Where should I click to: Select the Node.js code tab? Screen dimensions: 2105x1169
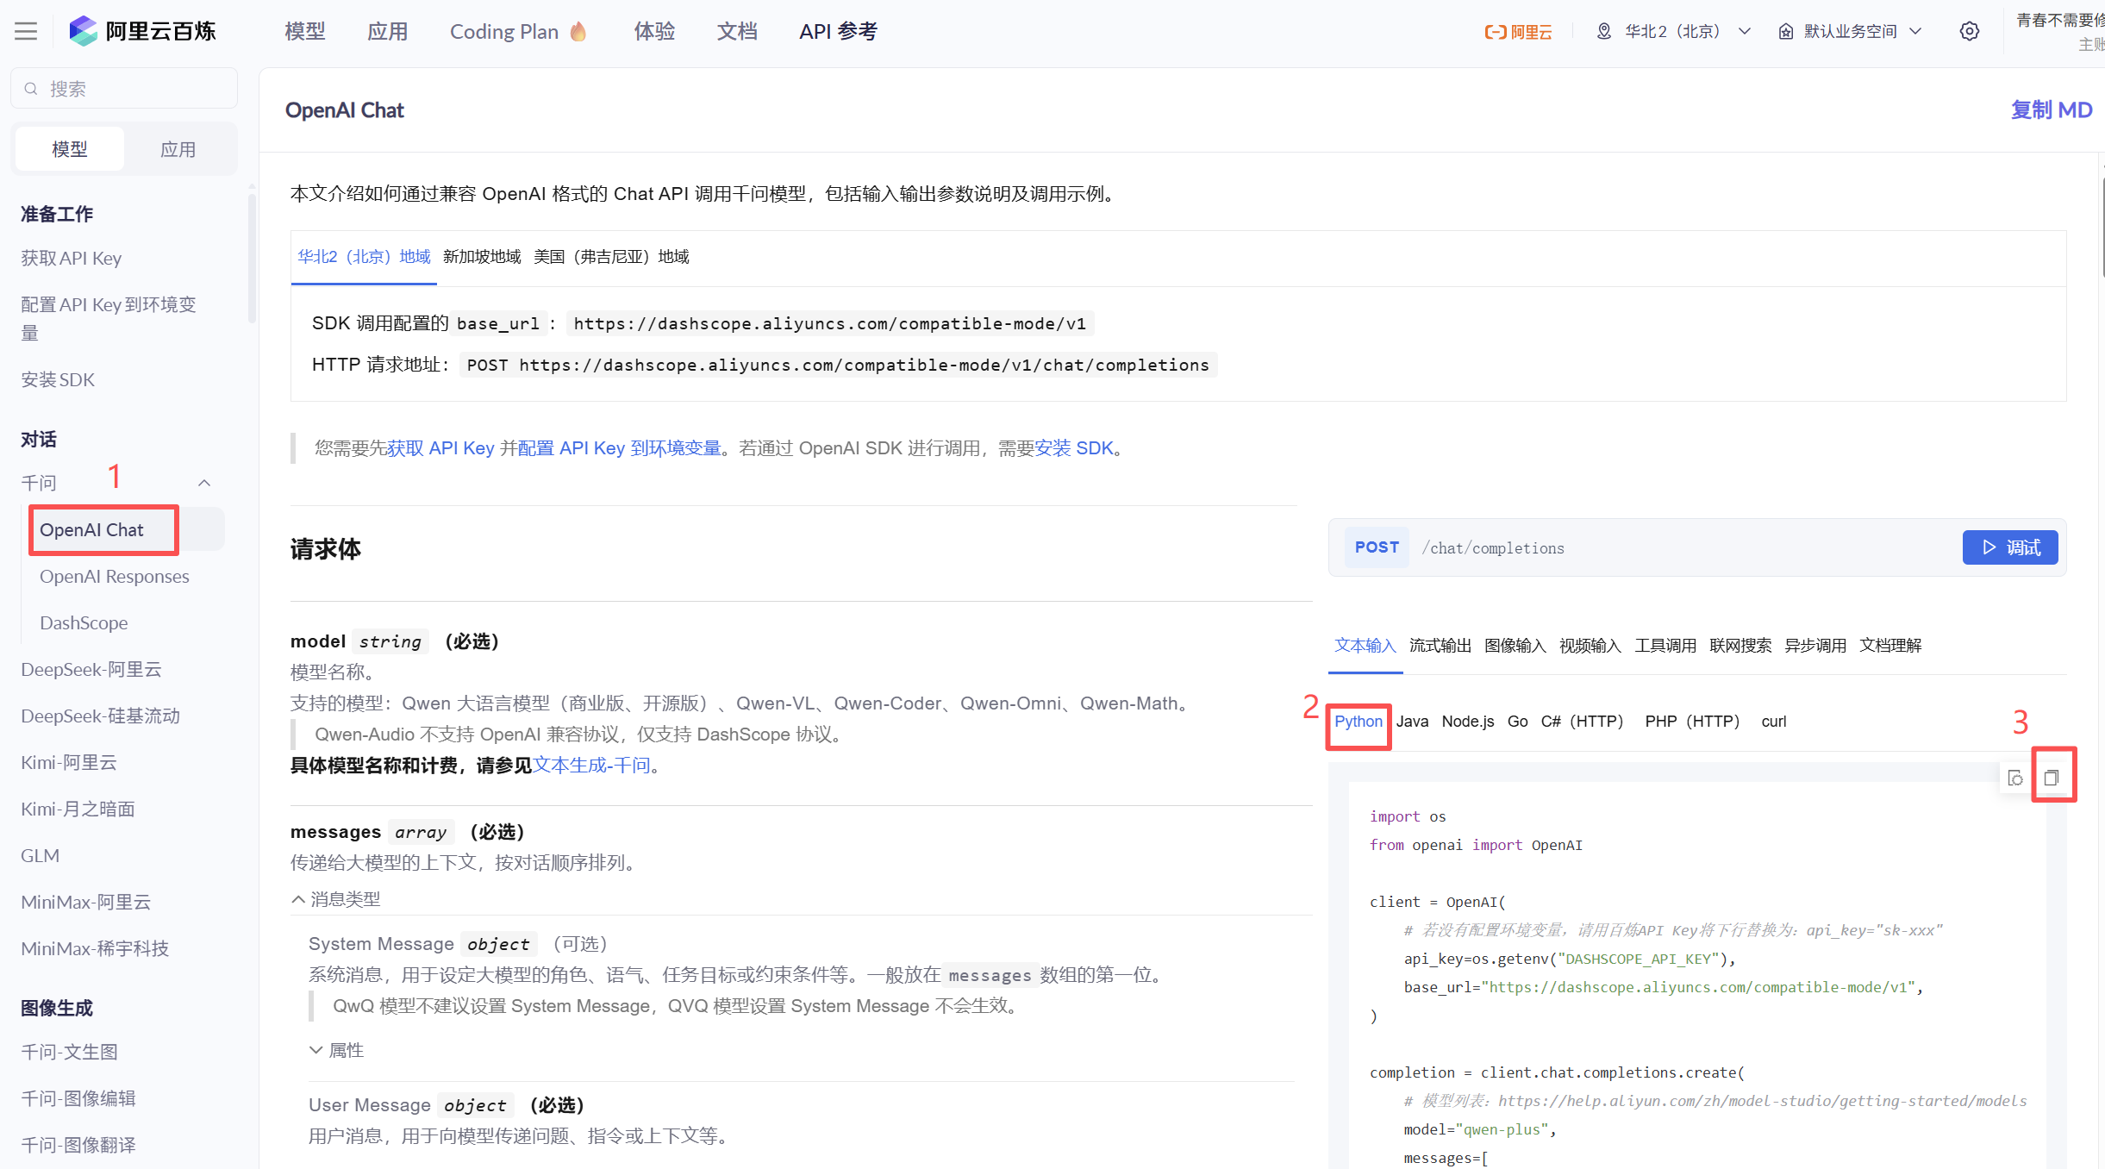1468,722
